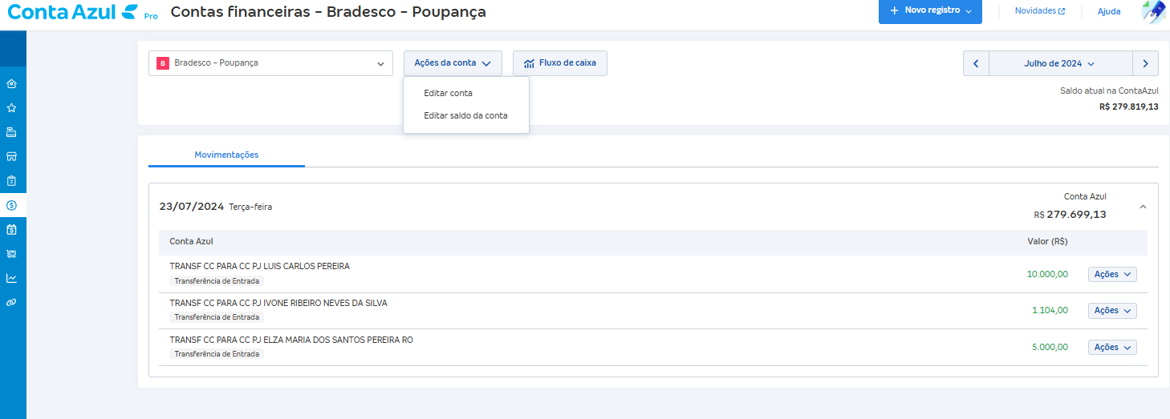Open the Novo registro dropdown button
Image resolution: width=1170 pixels, height=419 pixels.
(x=930, y=11)
